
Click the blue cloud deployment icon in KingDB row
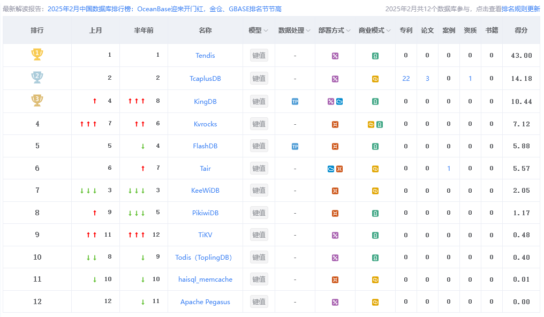339,102
